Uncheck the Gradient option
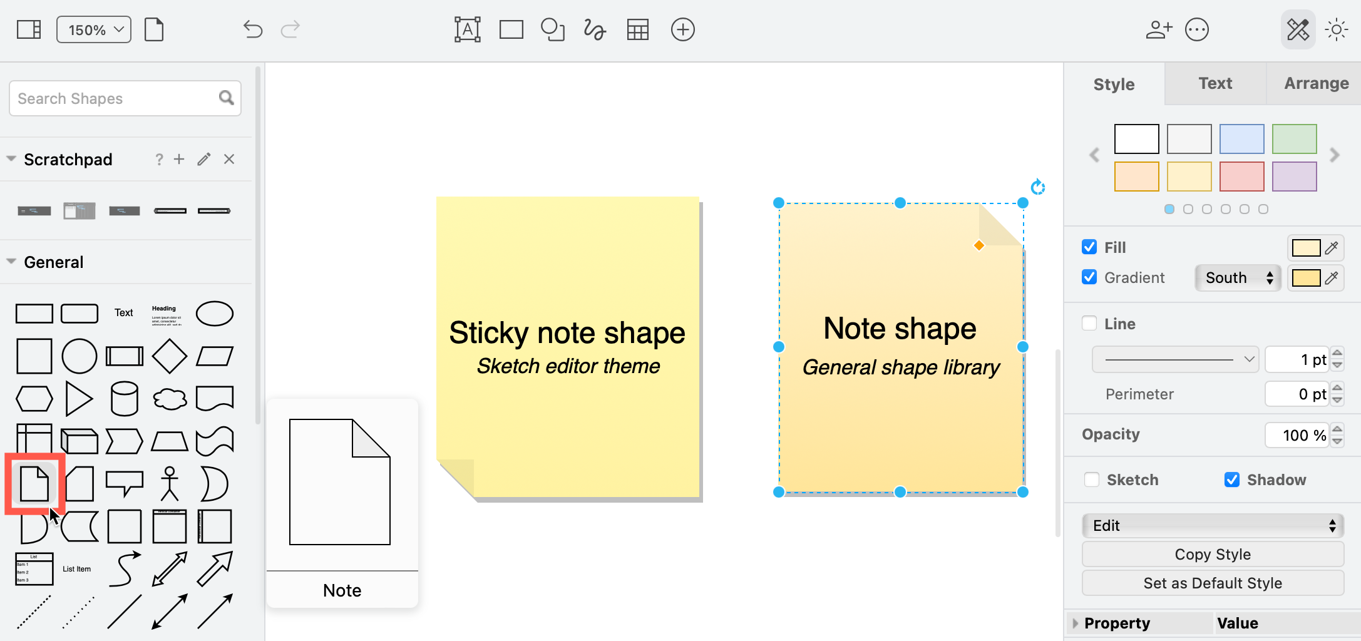 (x=1090, y=277)
